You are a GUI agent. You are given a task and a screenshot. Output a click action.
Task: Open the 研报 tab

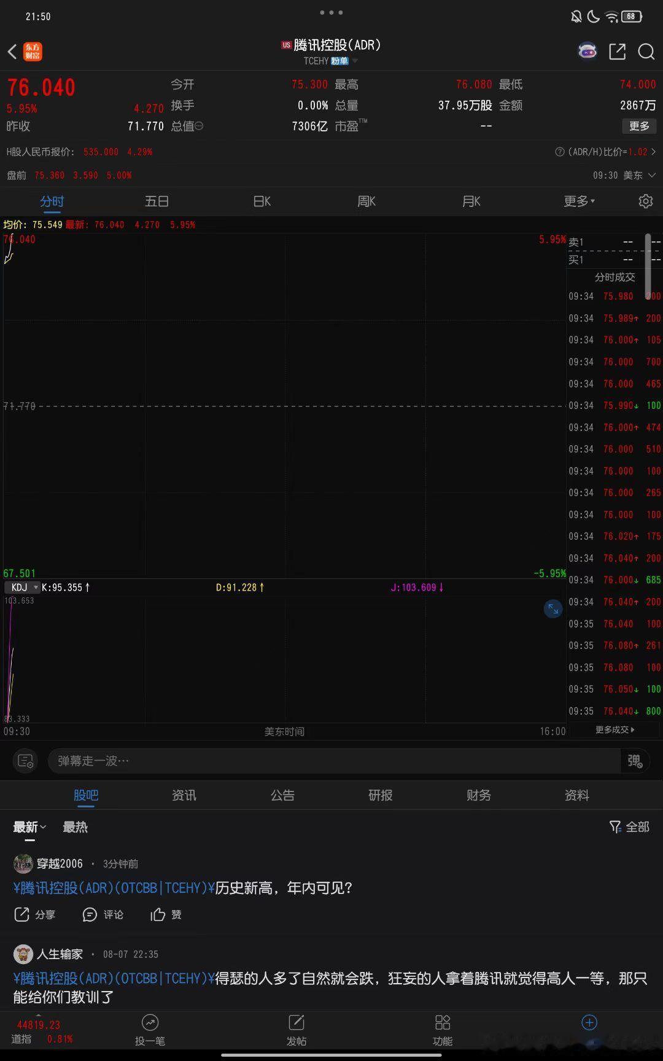tap(381, 795)
